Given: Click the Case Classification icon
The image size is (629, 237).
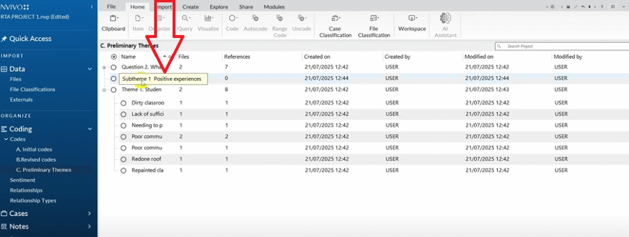Looking at the screenshot, I should click(335, 18).
